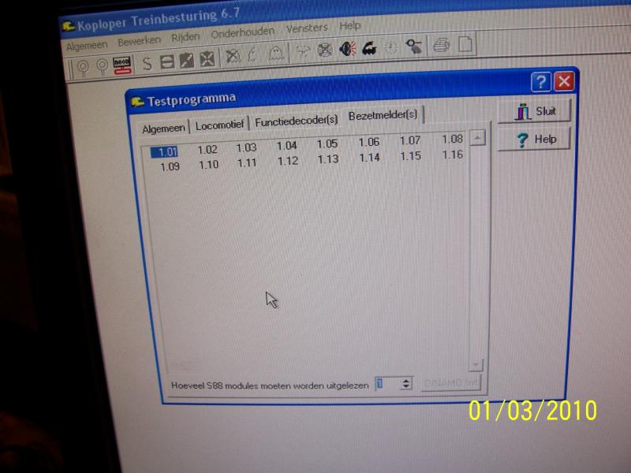631x473 pixels.
Task: Select the 1.04 entry
Action: coord(287,146)
